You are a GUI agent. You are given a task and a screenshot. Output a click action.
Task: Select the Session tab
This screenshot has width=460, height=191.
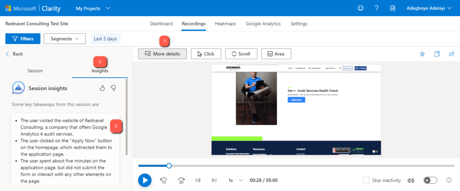pyautogui.click(x=35, y=71)
